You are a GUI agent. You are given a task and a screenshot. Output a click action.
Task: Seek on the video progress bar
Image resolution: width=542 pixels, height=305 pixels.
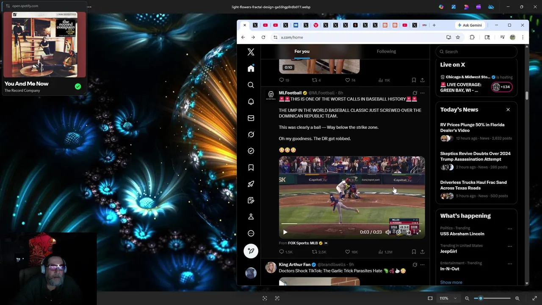click(x=351, y=224)
